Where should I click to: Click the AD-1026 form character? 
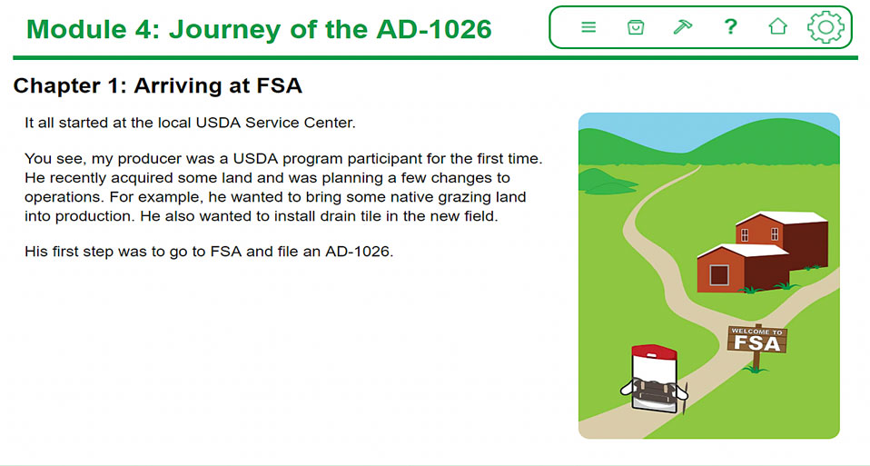(x=655, y=379)
